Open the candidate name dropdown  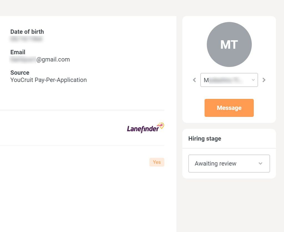click(229, 80)
